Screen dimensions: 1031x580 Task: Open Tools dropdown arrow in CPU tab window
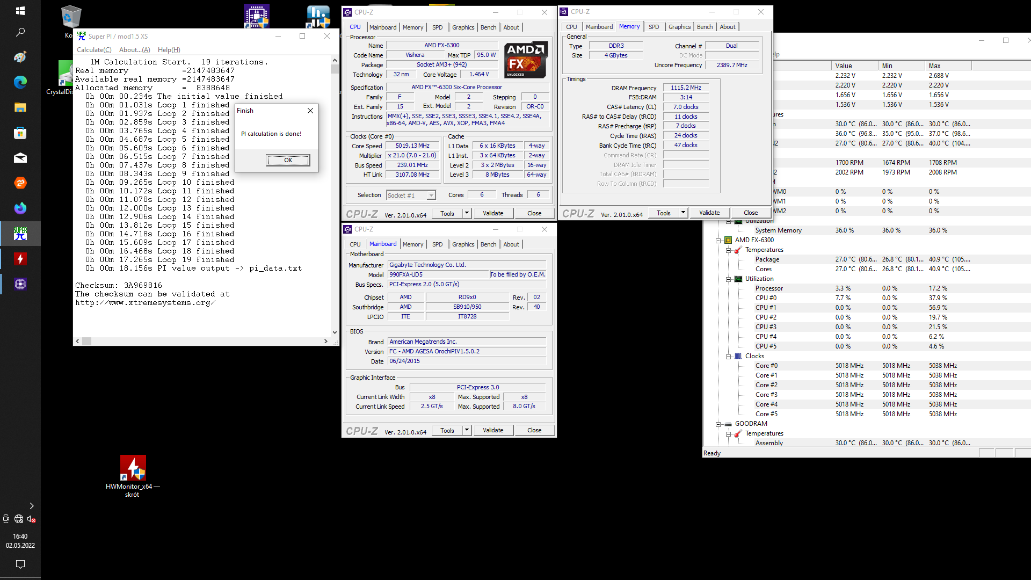click(467, 213)
